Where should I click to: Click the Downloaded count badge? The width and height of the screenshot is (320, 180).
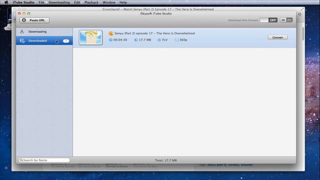[x=66, y=41]
